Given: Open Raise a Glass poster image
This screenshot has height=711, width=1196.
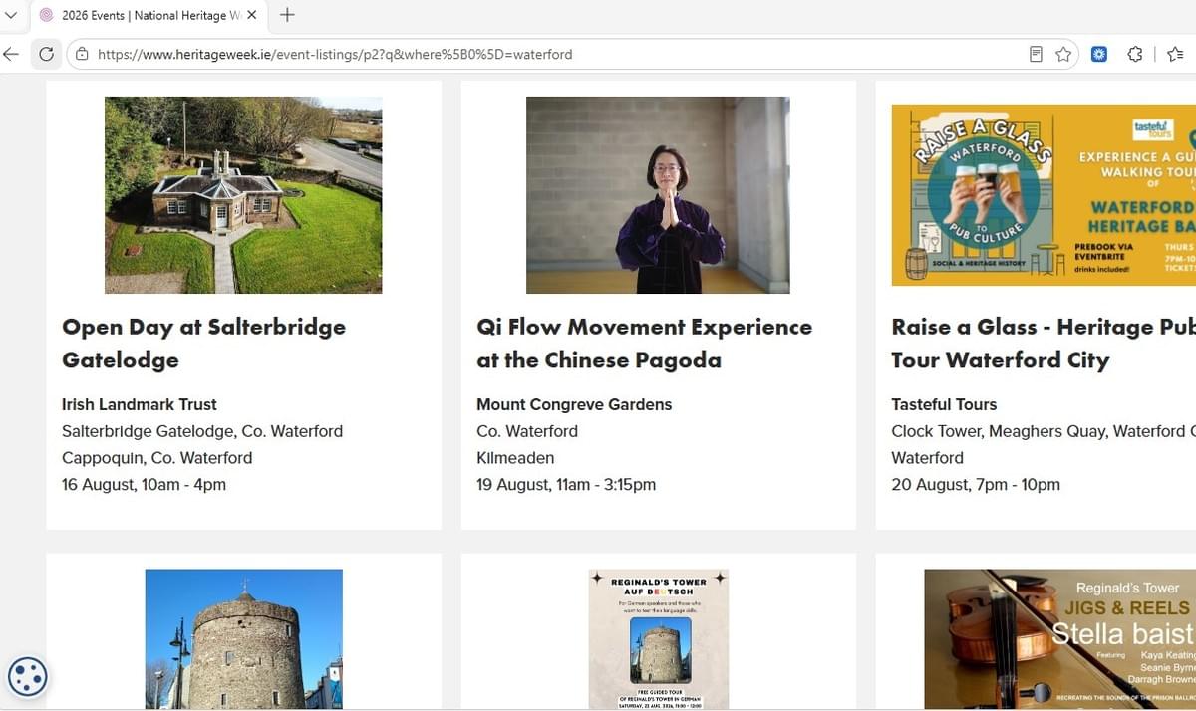Looking at the screenshot, I should [x=1044, y=195].
